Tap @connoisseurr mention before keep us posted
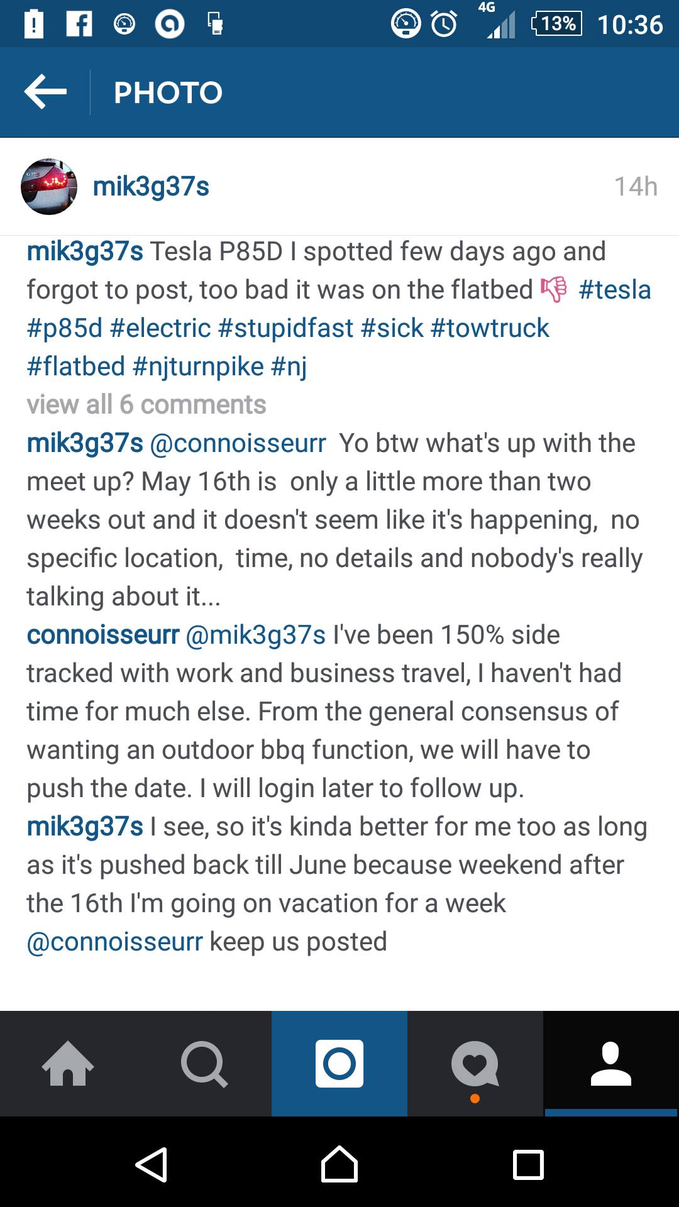The height and width of the screenshot is (1207, 679). (x=114, y=942)
